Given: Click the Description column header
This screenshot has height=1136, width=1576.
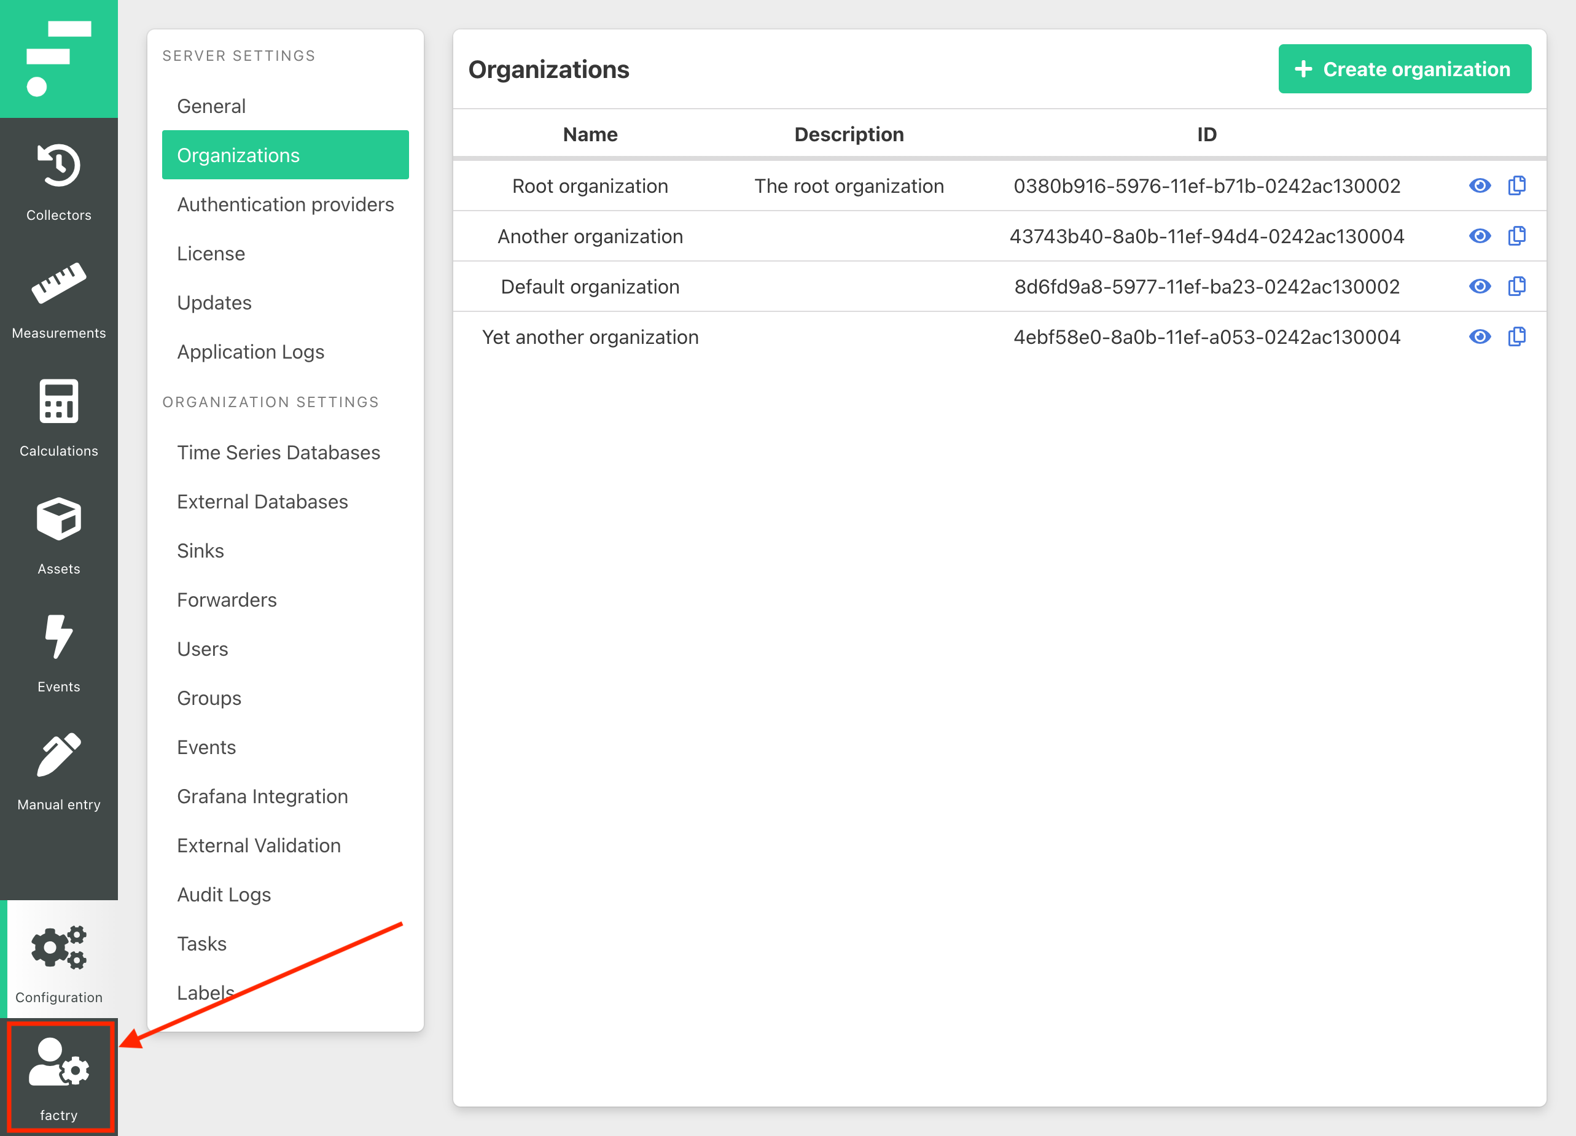Looking at the screenshot, I should coord(849,134).
